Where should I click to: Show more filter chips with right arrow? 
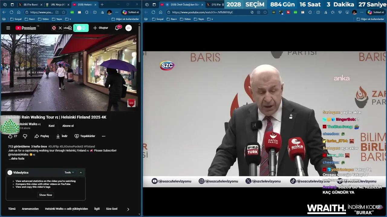128,209
